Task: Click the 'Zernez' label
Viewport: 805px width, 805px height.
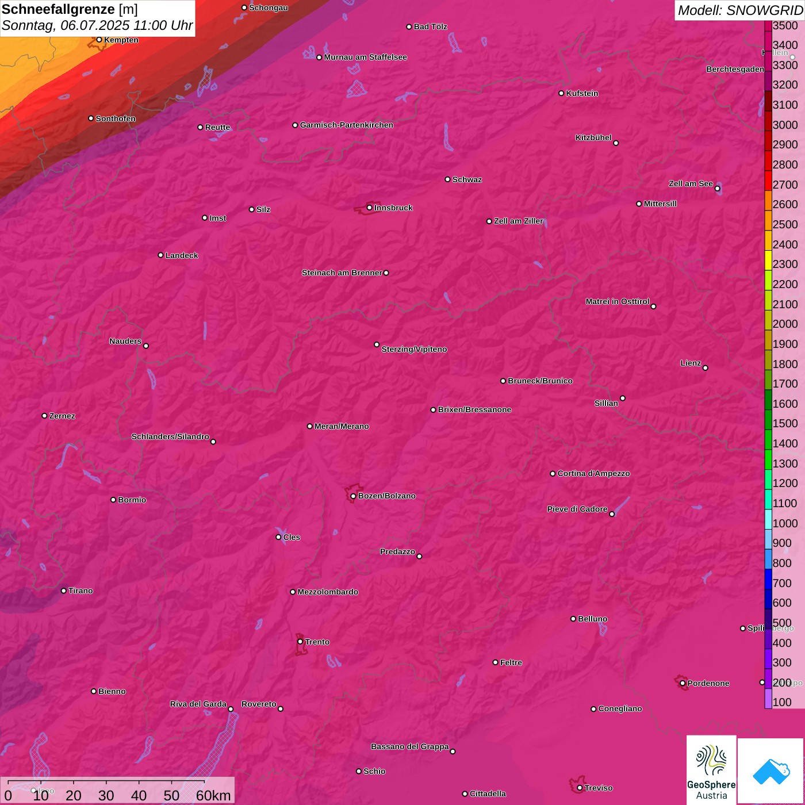Action: [62, 416]
